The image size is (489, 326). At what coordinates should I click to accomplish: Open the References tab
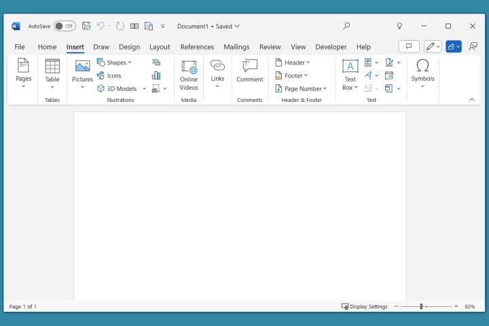pyautogui.click(x=197, y=47)
